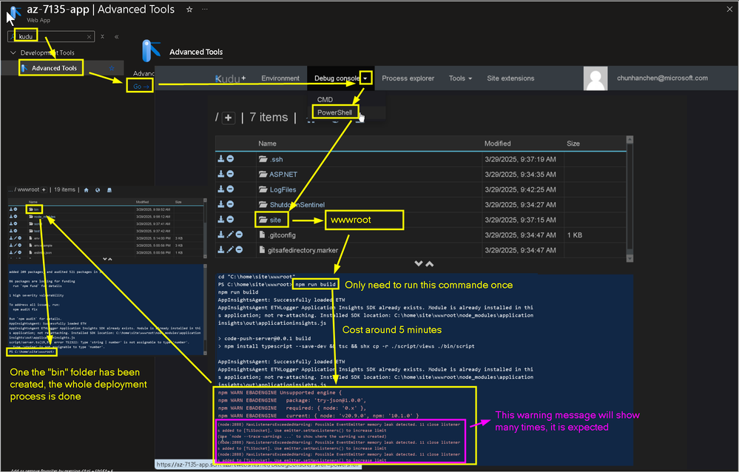The image size is (739, 472).
Task: Click the down chevron under the wwwroot file list
Action: [x=104, y=259]
